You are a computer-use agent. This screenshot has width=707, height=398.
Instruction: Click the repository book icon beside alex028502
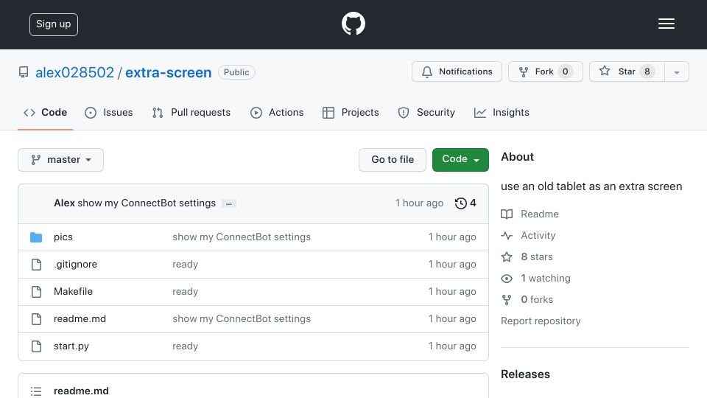coord(24,72)
